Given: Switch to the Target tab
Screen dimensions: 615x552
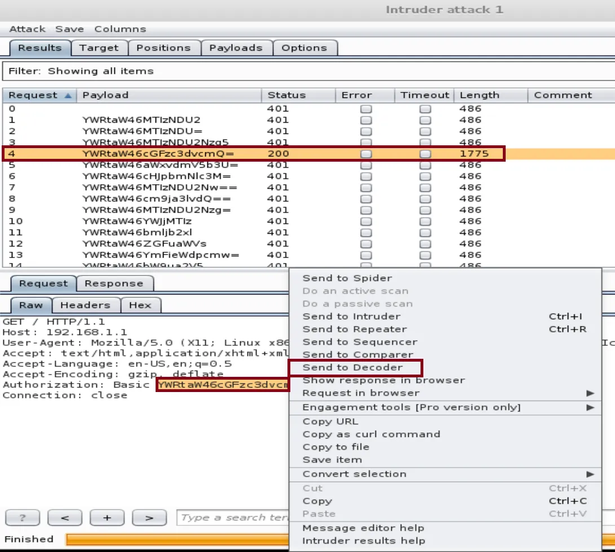Looking at the screenshot, I should tap(99, 48).
